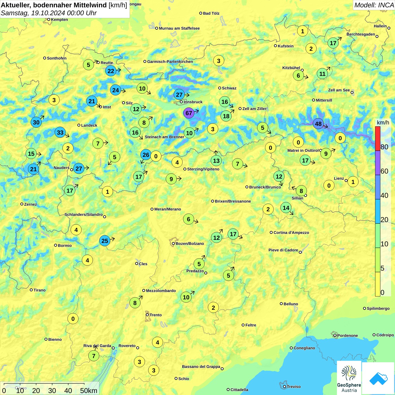Click the 'Bad Tölz' town label
Image resolution: width=395 pixels, height=395 pixels.
[211, 13]
